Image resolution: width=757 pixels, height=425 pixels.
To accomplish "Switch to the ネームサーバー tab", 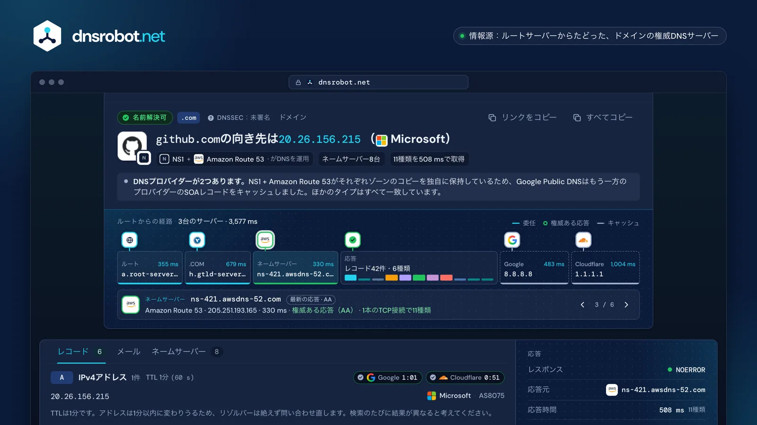I will (x=187, y=352).
